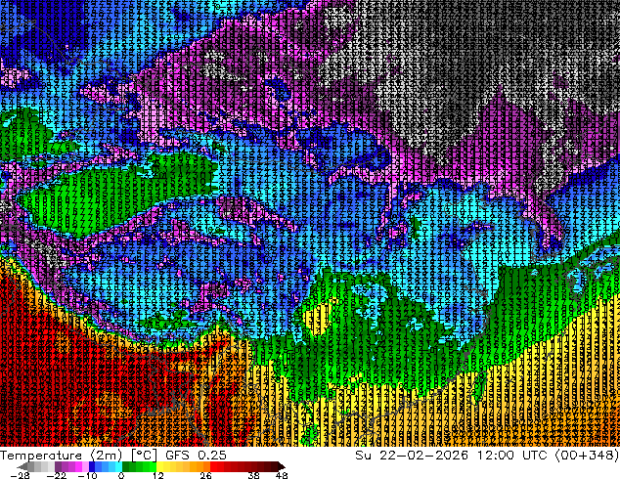Pick the bright yellow swatch above 12
Screen dimensions: 620x479
159,466
